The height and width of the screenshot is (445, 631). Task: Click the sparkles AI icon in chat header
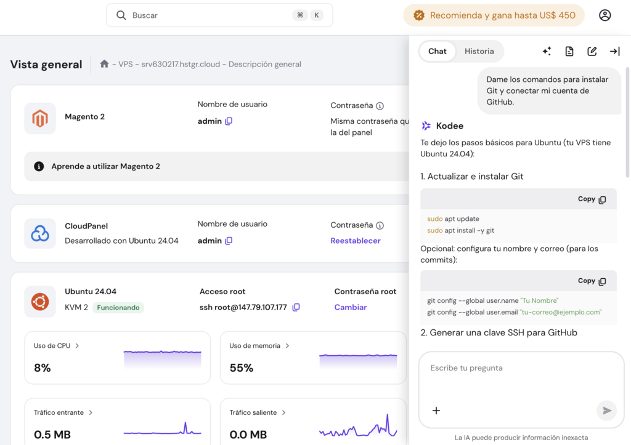coord(547,51)
